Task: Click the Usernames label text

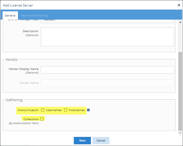Action: (54, 110)
